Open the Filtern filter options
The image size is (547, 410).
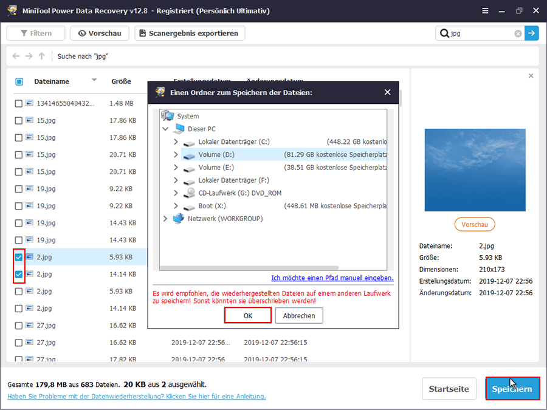(x=35, y=33)
